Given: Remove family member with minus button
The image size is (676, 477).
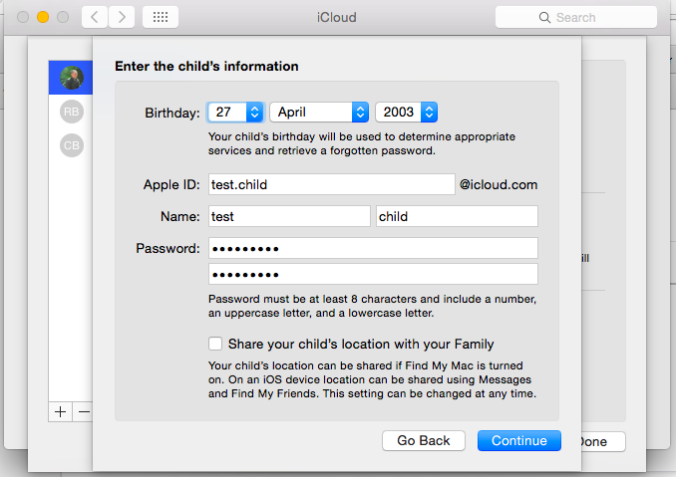Looking at the screenshot, I should [x=84, y=411].
